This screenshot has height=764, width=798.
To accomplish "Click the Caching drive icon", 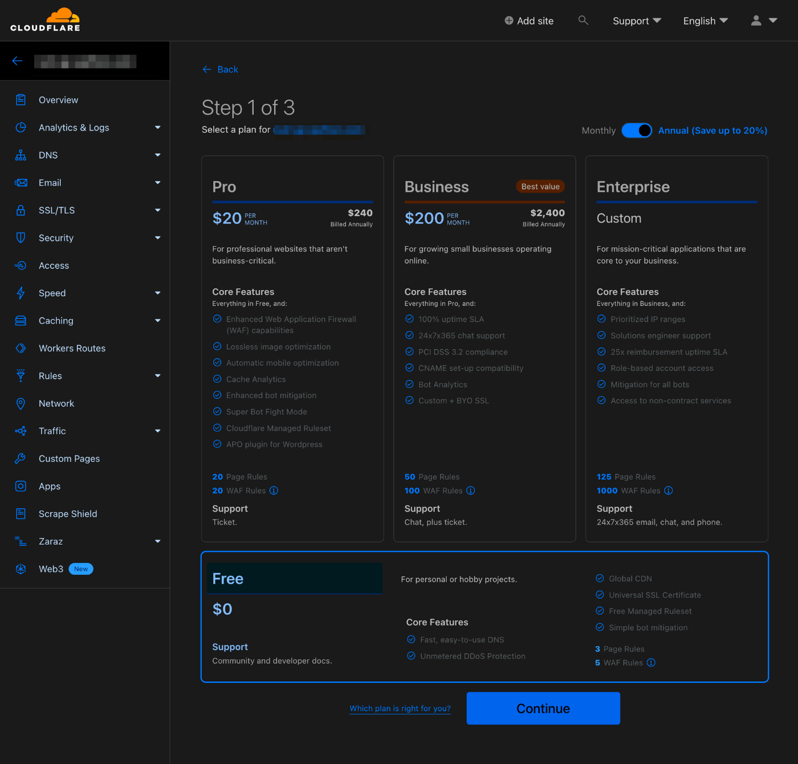I will (x=21, y=321).
